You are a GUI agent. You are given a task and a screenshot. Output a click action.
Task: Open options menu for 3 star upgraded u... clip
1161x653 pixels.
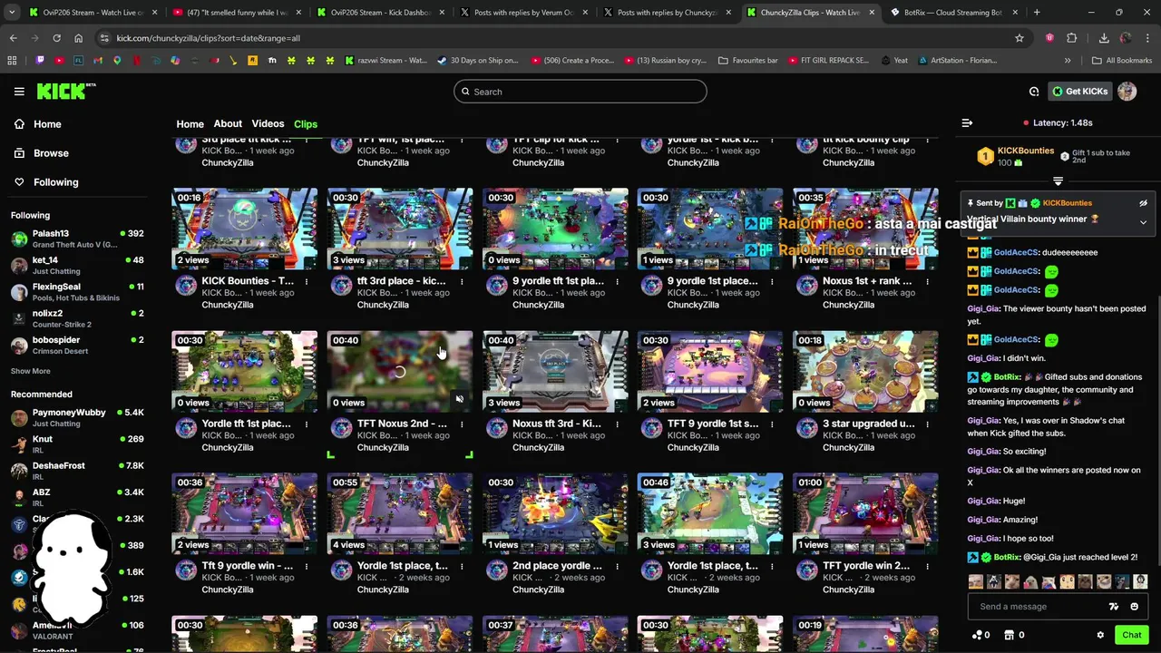(927, 424)
